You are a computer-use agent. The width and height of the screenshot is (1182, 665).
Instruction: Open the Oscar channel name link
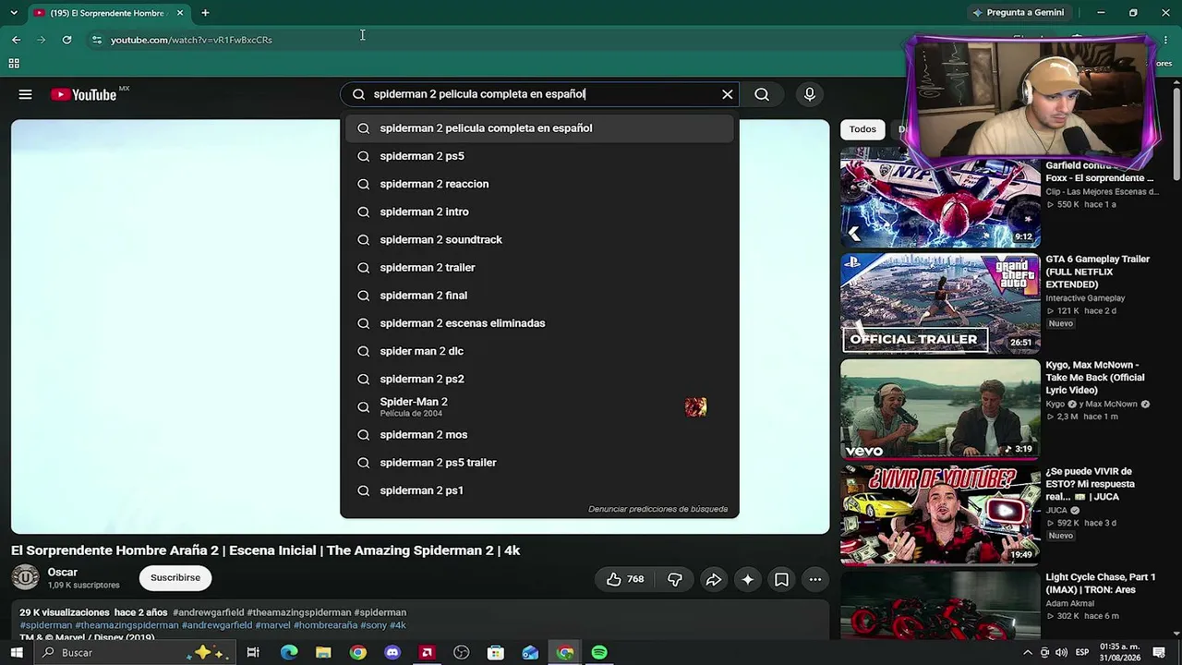tap(63, 573)
